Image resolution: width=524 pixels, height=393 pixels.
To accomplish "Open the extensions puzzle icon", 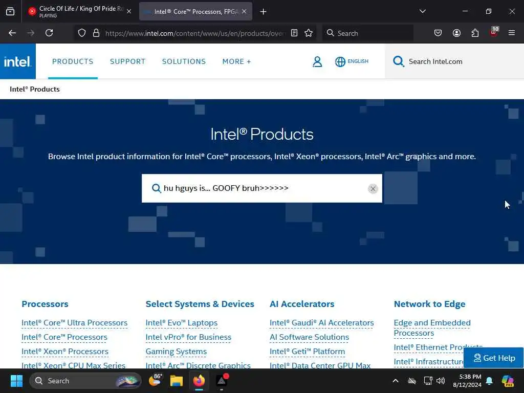I will point(475,33).
